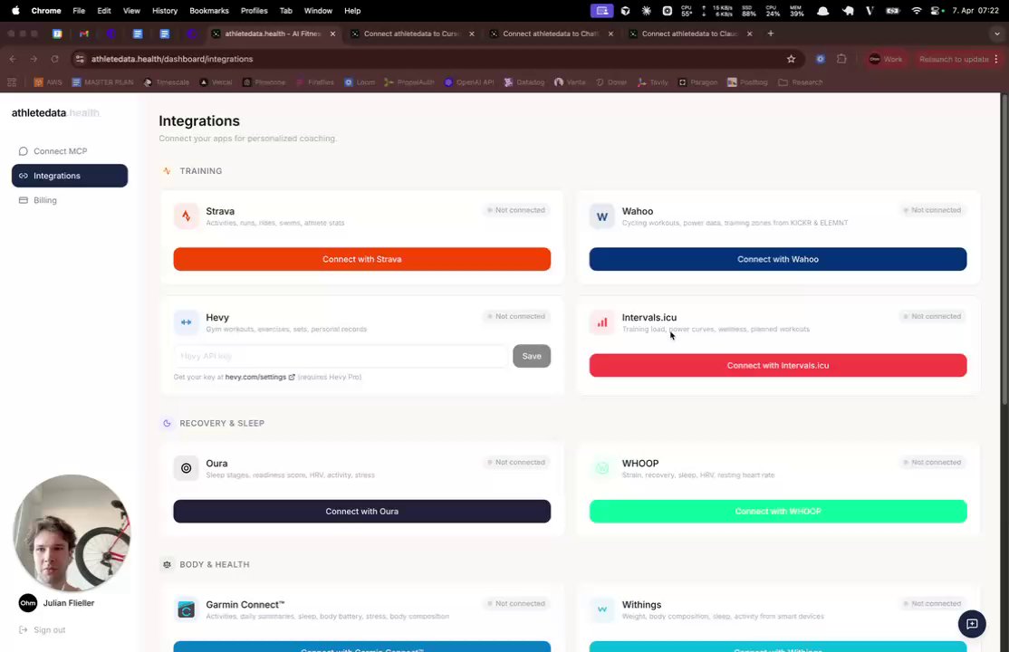Reload the page
Viewport: 1009px width, 652px height.
54,59
